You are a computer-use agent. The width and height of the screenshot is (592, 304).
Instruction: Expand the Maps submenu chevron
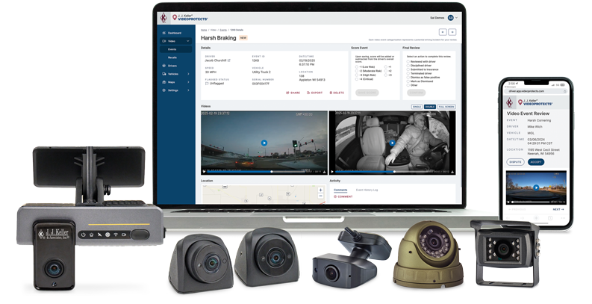click(188, 82)
